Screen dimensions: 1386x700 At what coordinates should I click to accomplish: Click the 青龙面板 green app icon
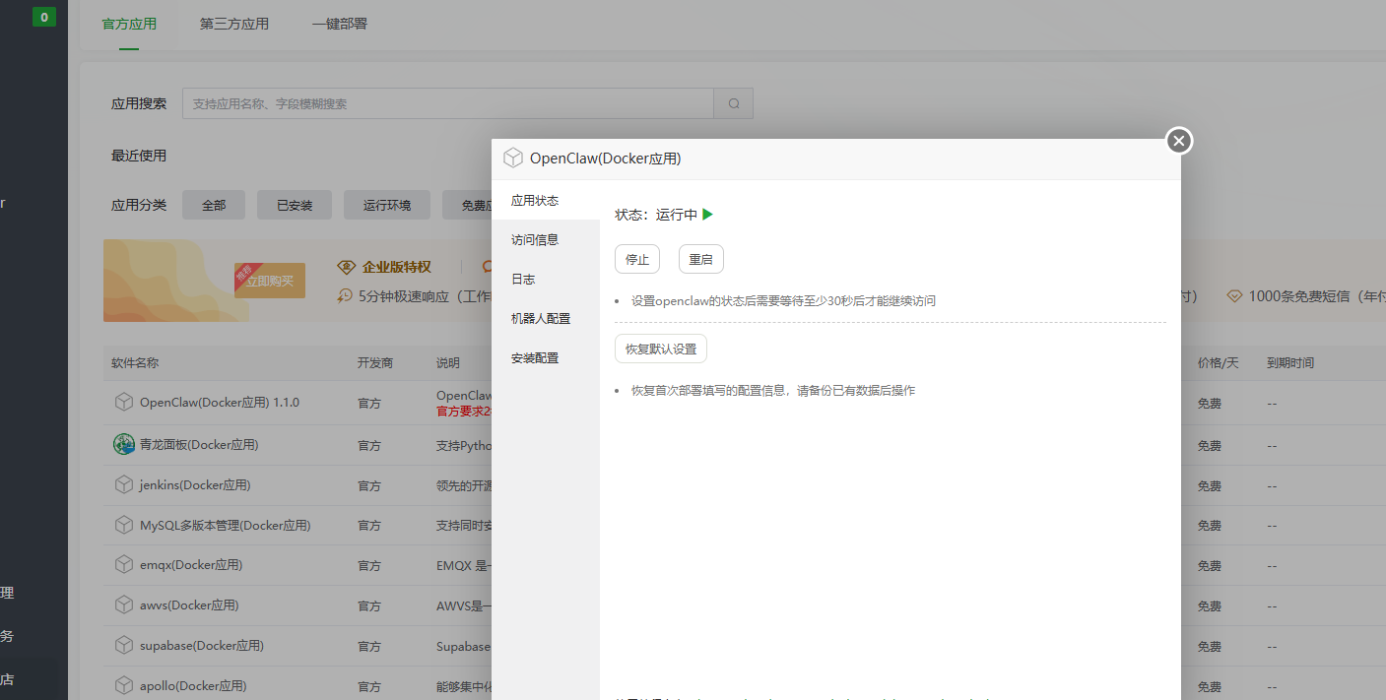(x=124, y=444)
